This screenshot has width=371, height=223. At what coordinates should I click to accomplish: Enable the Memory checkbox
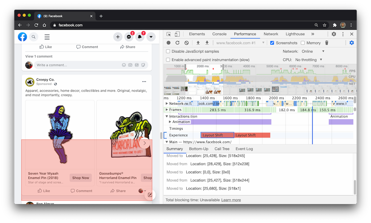pos(303,43)
